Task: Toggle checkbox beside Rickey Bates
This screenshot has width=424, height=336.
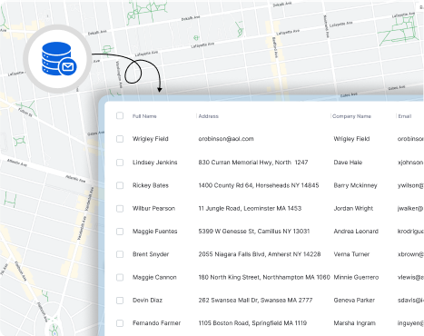Action: click(120, 185)
